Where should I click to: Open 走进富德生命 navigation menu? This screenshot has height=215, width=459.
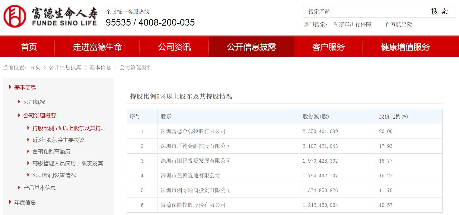point(97,47)
